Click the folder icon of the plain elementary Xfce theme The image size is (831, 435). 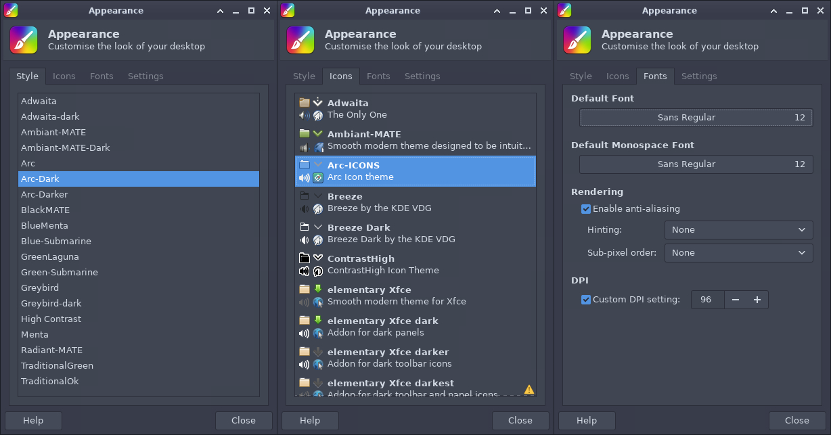coord(305,290)
